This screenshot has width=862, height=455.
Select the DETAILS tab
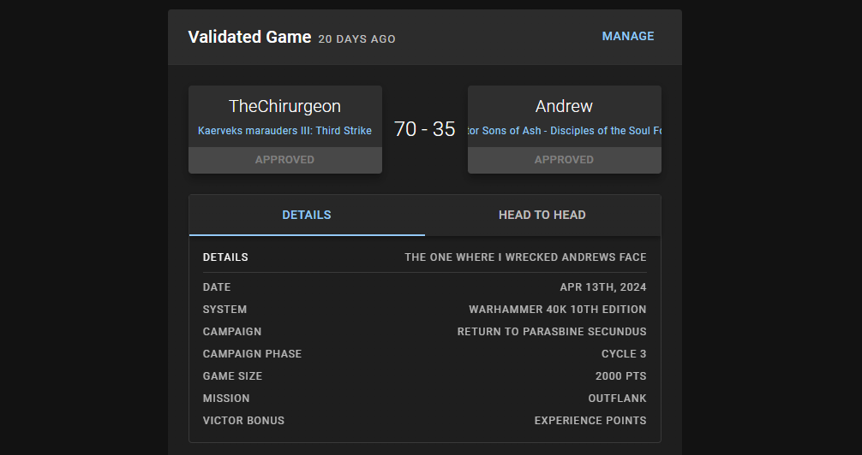pos(307,216)
